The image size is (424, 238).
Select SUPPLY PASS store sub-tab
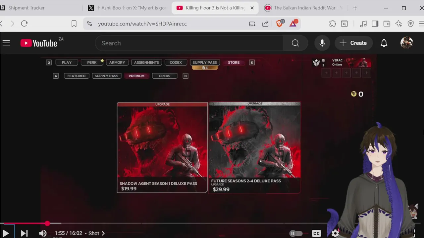tap(106, 76)
